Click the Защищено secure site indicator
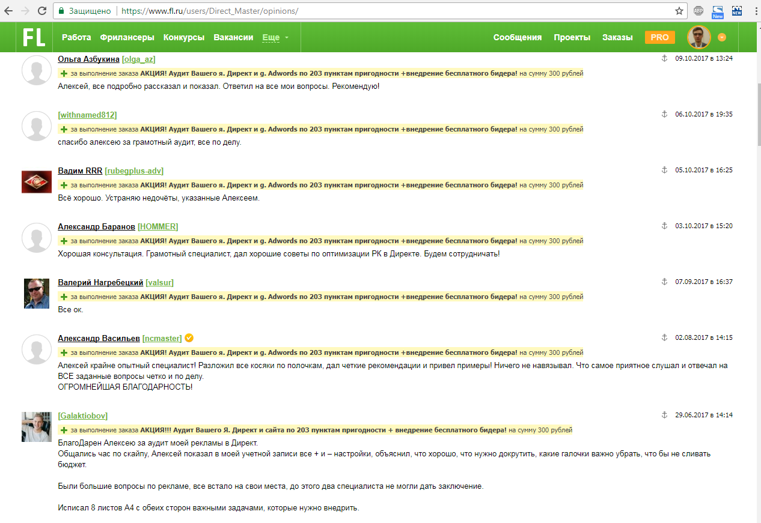761x523 pixels. 84,11
